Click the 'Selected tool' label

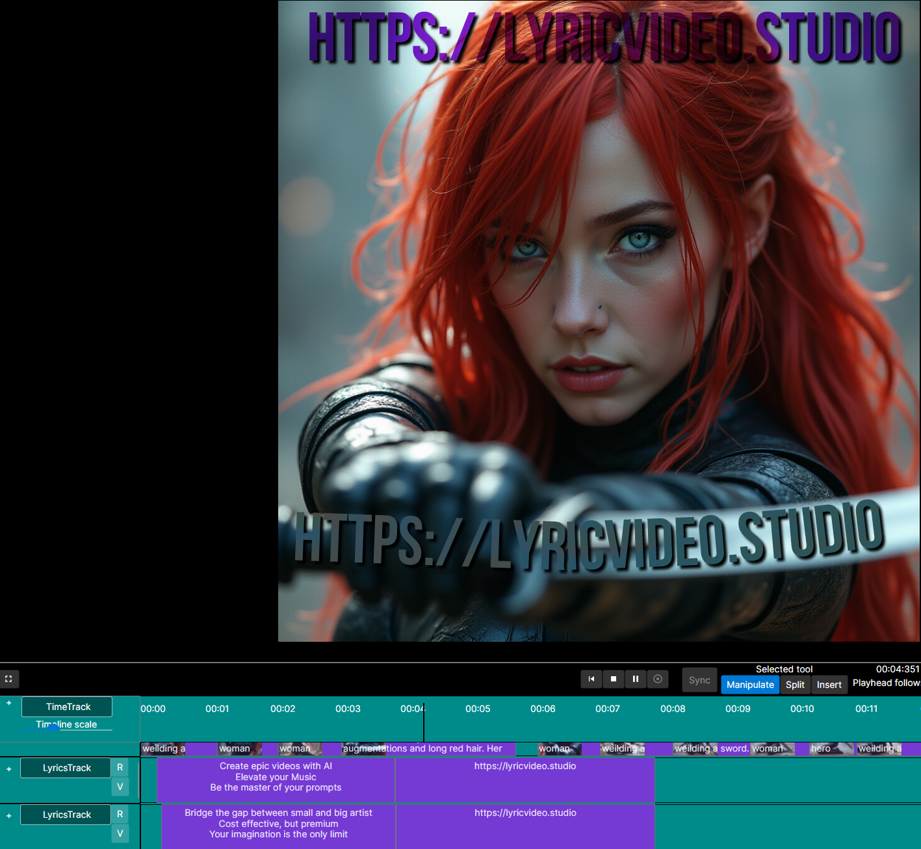(784, 669)
